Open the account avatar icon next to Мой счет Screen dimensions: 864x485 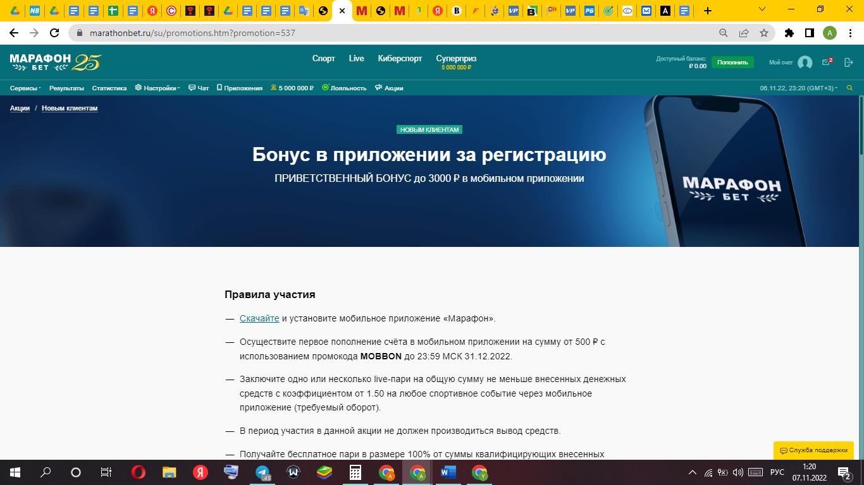point(805,63)
